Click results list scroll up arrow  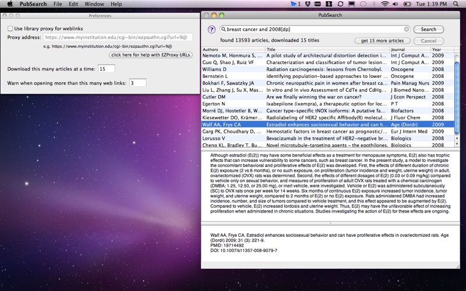(x=457, y=139)
